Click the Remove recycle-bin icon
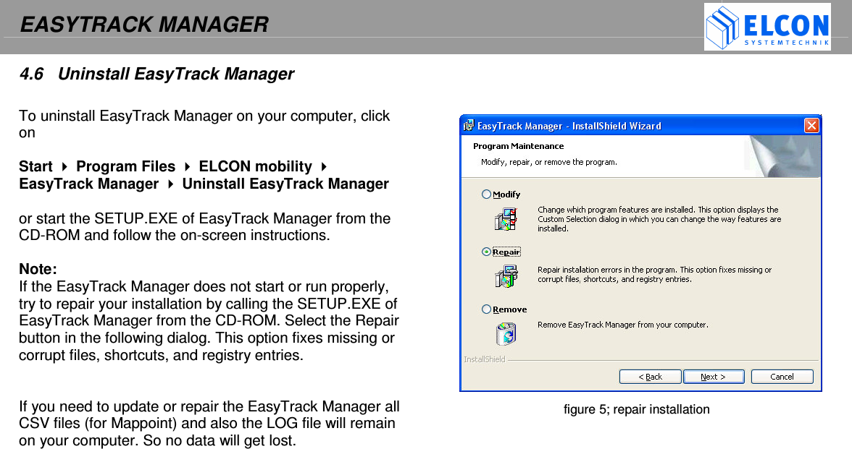The image size is (852, 449). (x=506, y=333)
